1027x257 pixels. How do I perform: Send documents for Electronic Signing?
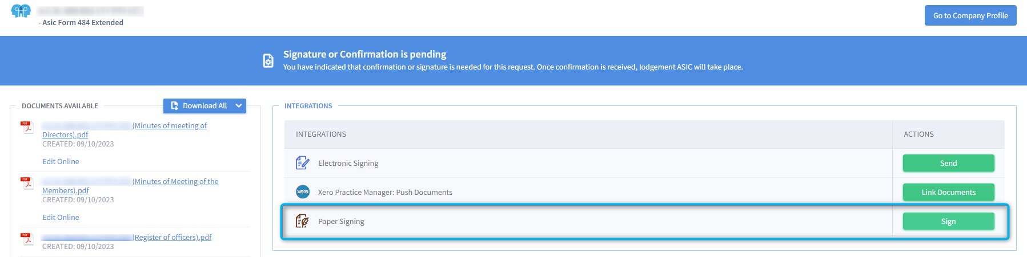pos(948,163)
